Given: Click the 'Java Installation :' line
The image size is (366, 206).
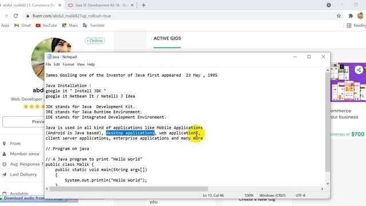Looking at the screenshot, I should click(x=69, y=86).
